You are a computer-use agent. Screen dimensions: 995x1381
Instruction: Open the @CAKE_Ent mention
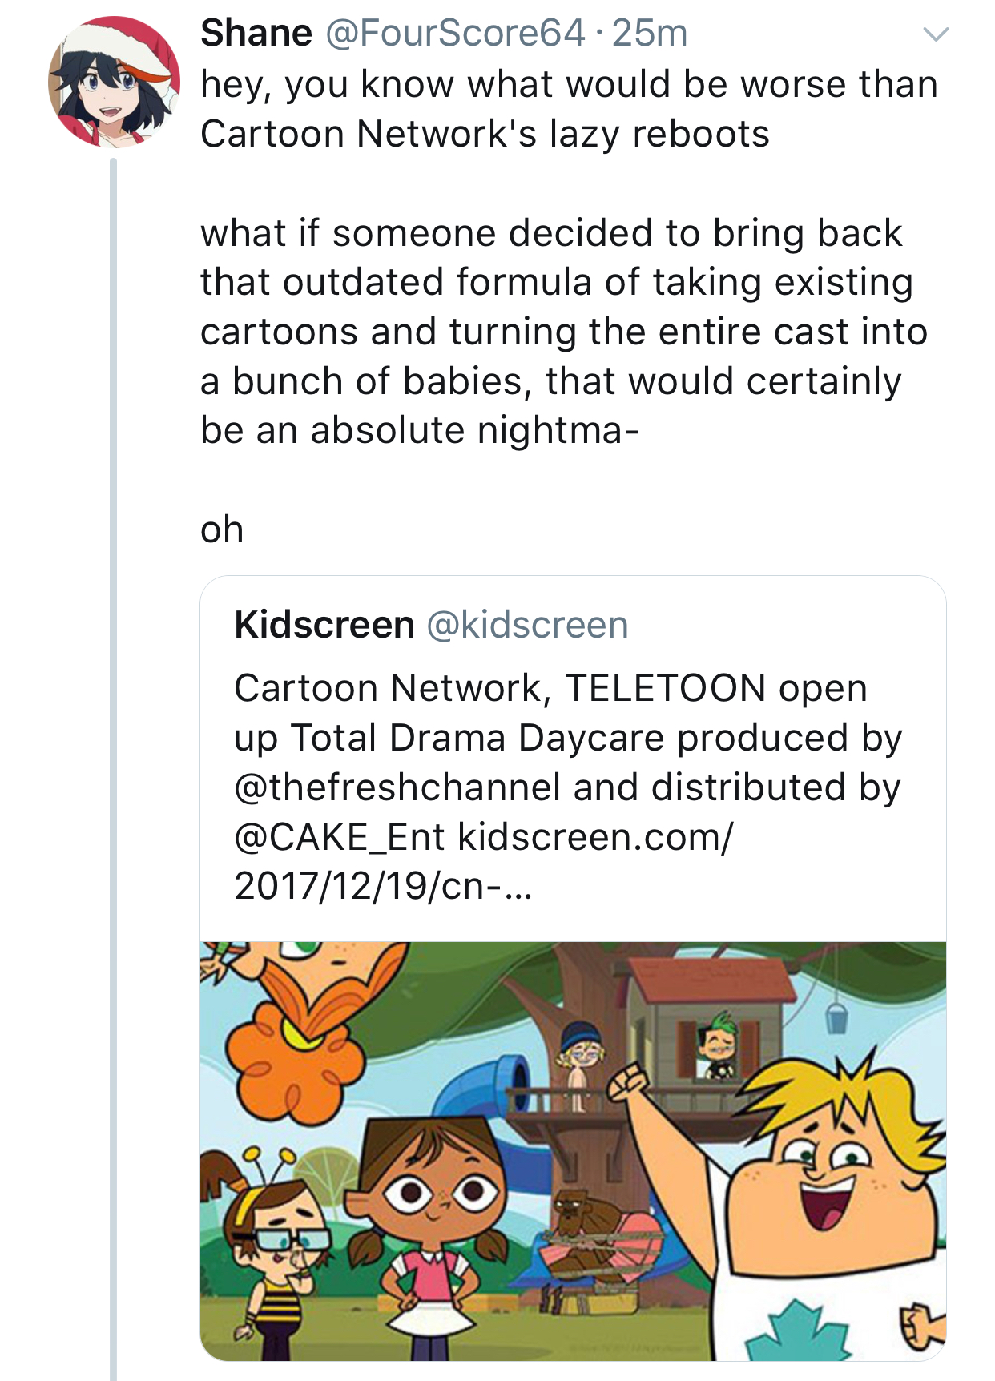point(339,837)
